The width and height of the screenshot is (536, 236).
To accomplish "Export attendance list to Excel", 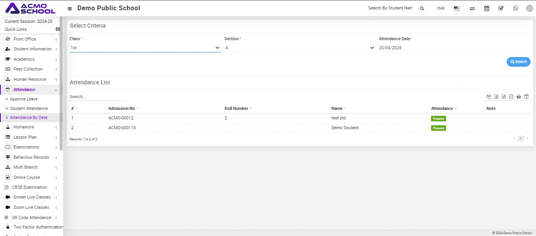I will point(497,97).
